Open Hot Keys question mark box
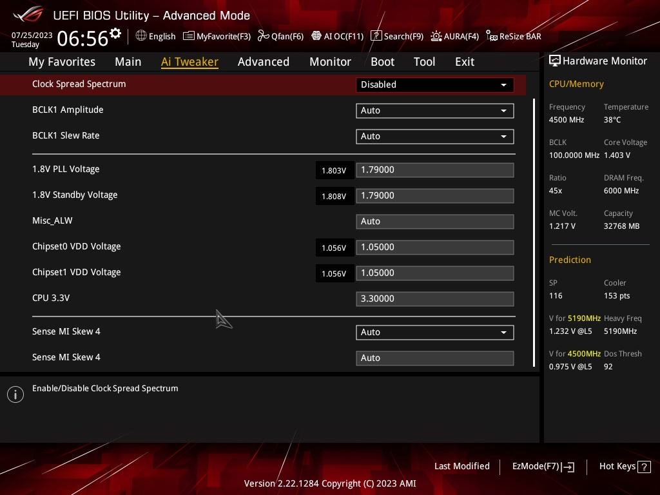Screen dimensions: 660x495 pyautogui.click(x=644, y=467)
